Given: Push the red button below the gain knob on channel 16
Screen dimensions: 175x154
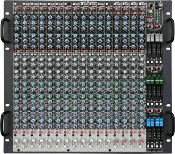Looking at the screenshot, I should [x=140, y=13].
